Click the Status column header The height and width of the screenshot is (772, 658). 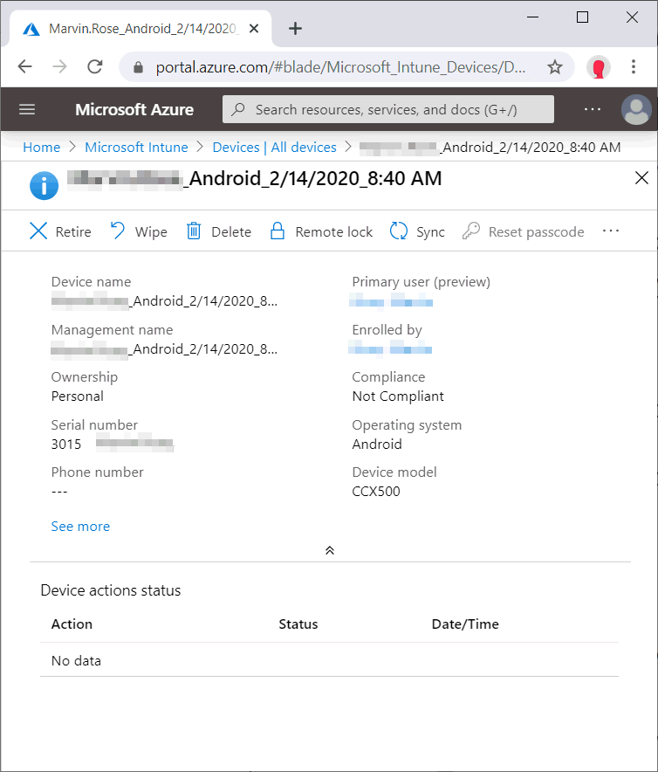click(298, 624)
